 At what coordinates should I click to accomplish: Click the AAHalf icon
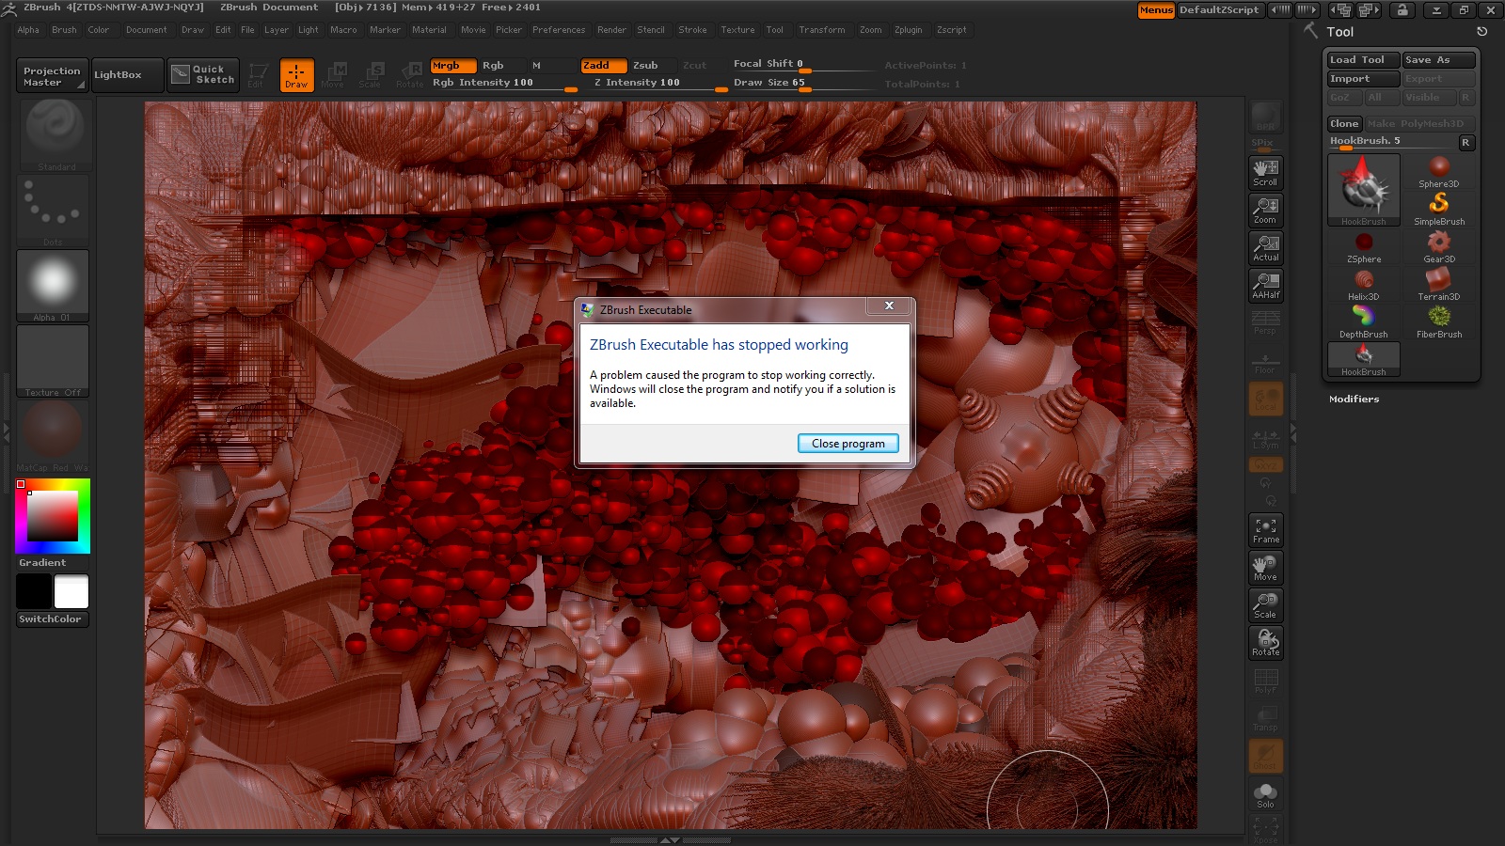tap(1265, 285)
